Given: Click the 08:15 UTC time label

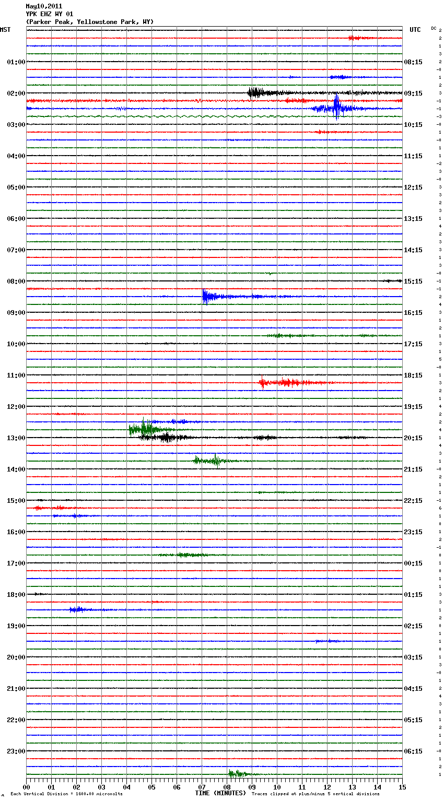Looking at the screenshot, I should (x=413, y=62).
